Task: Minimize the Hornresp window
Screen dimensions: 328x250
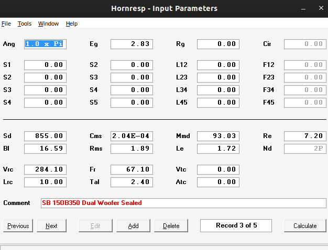Action: [x=303, y=9]
